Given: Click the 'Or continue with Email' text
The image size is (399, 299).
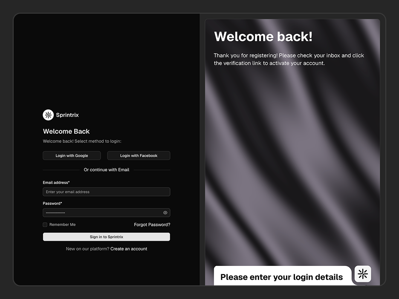Looking at the screenshot, I should tap(107, 170).
